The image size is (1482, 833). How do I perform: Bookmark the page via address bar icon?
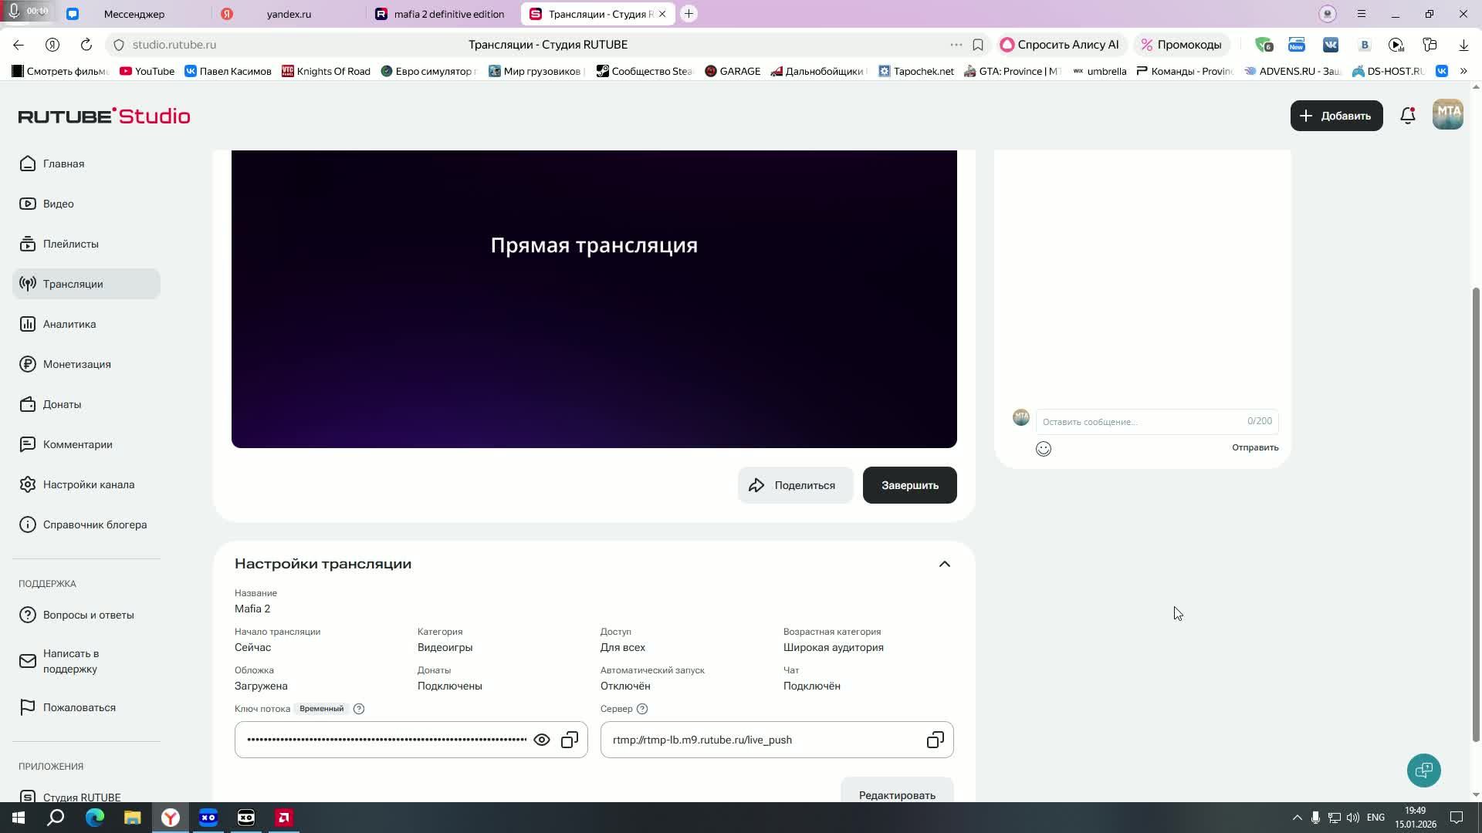coord(978,45)
